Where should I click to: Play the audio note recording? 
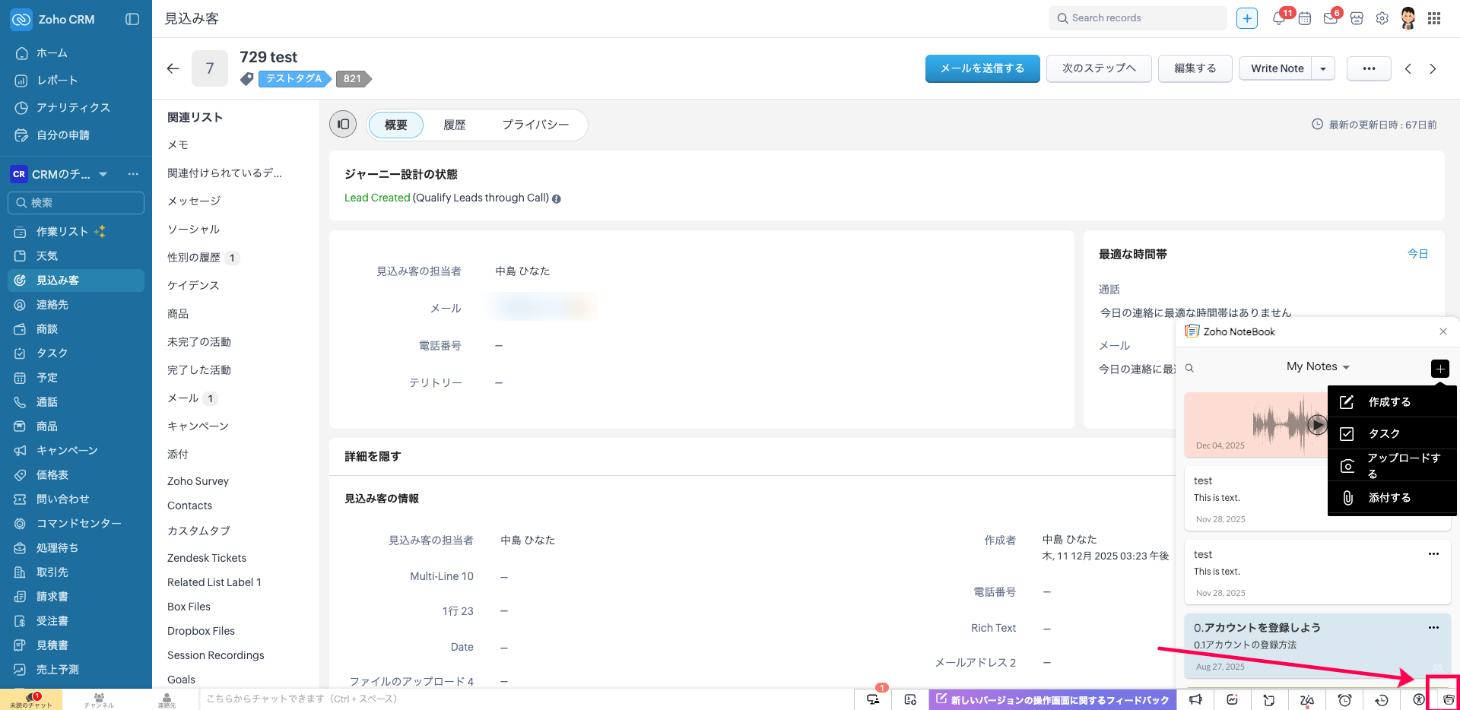coord(1317,424)
